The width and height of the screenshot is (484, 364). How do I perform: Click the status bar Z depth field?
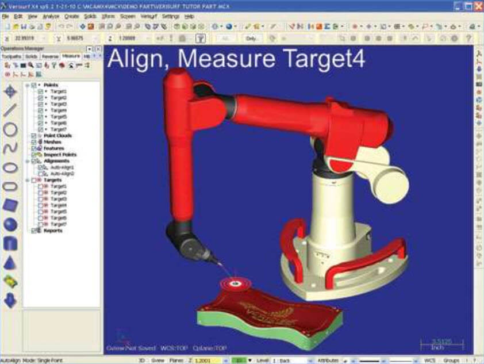coord(208,361)
